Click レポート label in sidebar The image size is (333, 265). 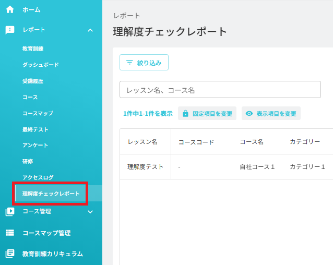[x=34, y=30]
